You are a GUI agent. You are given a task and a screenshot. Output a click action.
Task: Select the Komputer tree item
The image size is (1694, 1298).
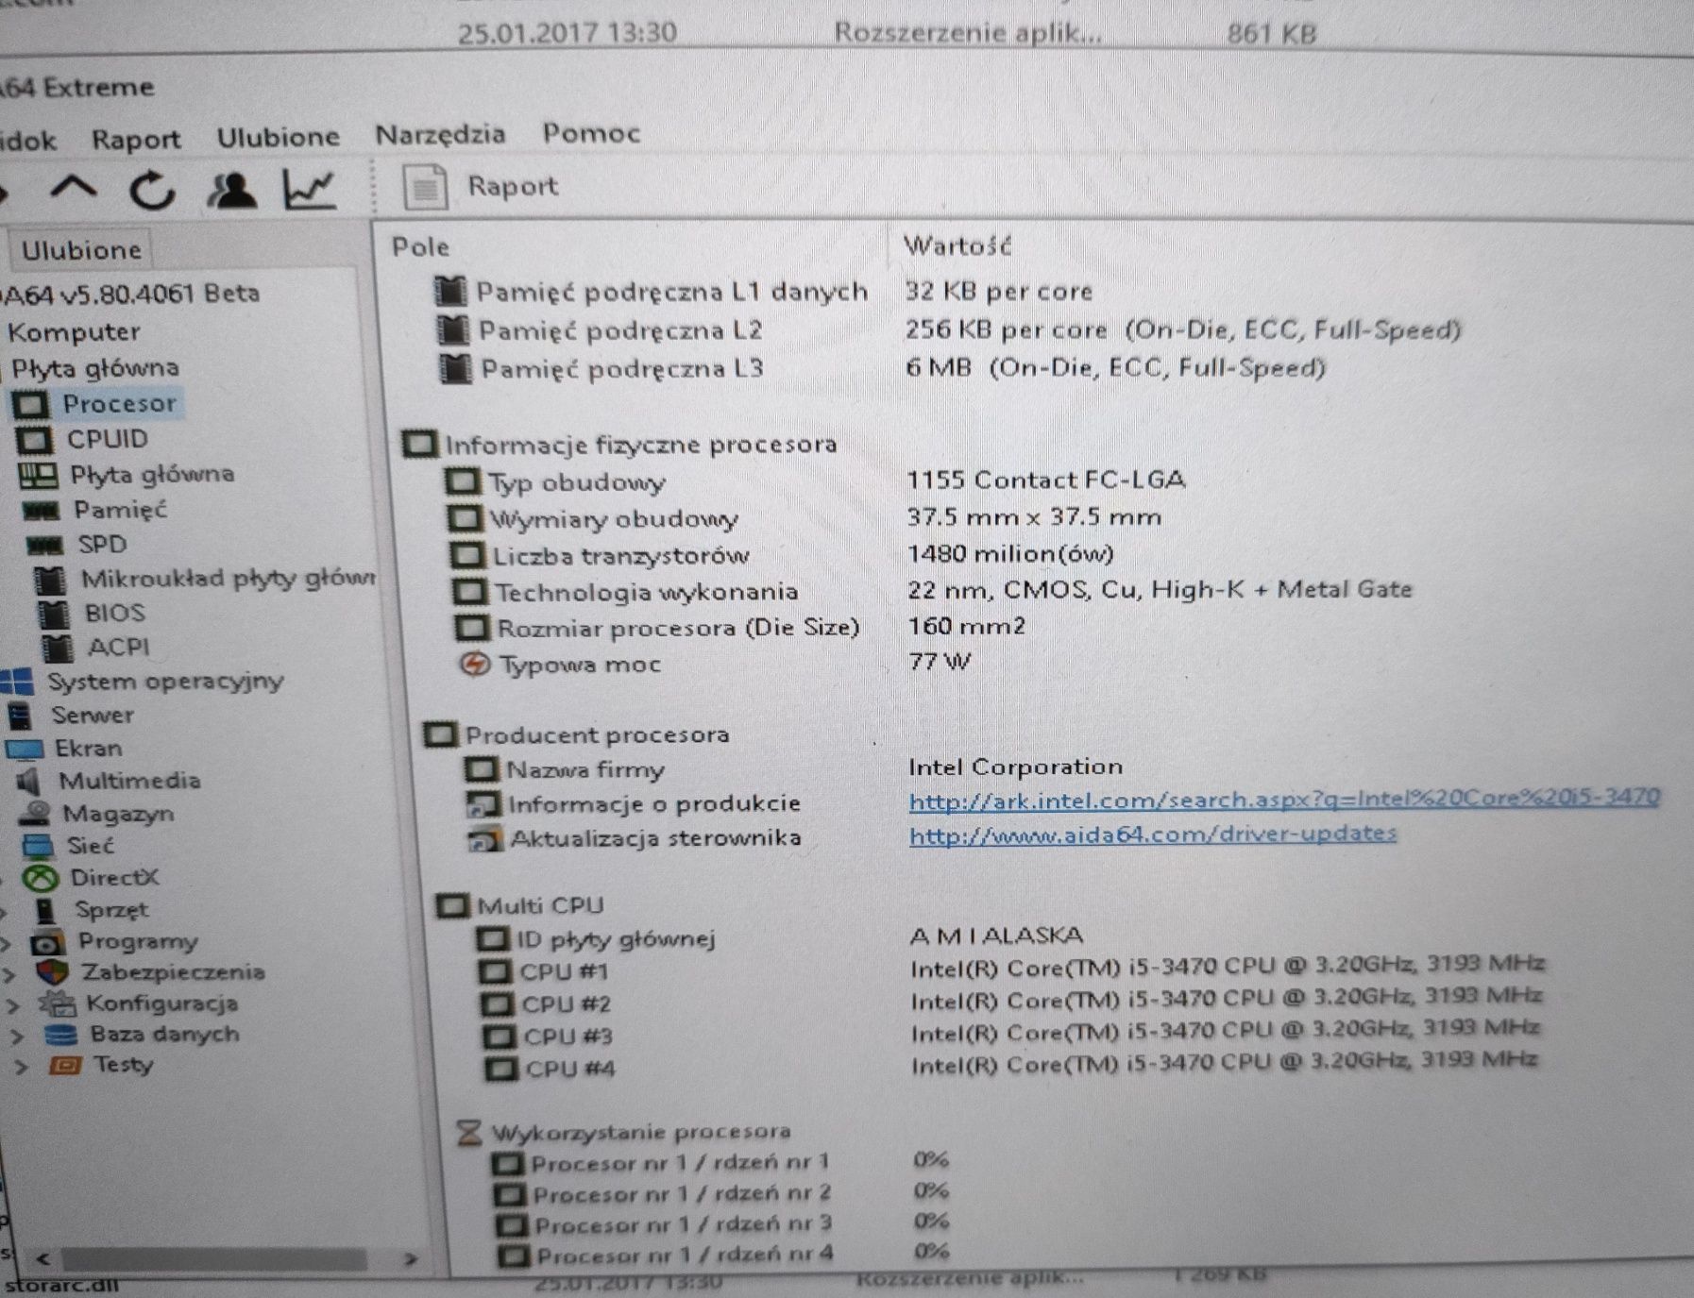coord(74,332)
